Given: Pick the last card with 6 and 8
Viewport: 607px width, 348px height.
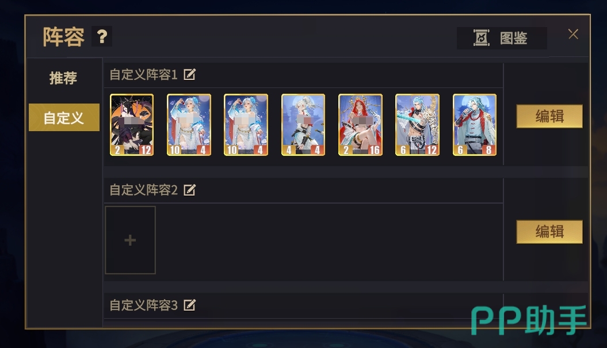Looking at the screenshot, I should 475,125.
